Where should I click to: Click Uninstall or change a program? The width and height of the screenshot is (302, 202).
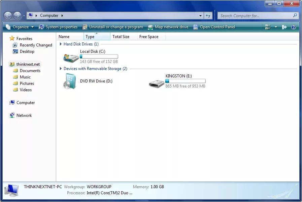point(113,27)
